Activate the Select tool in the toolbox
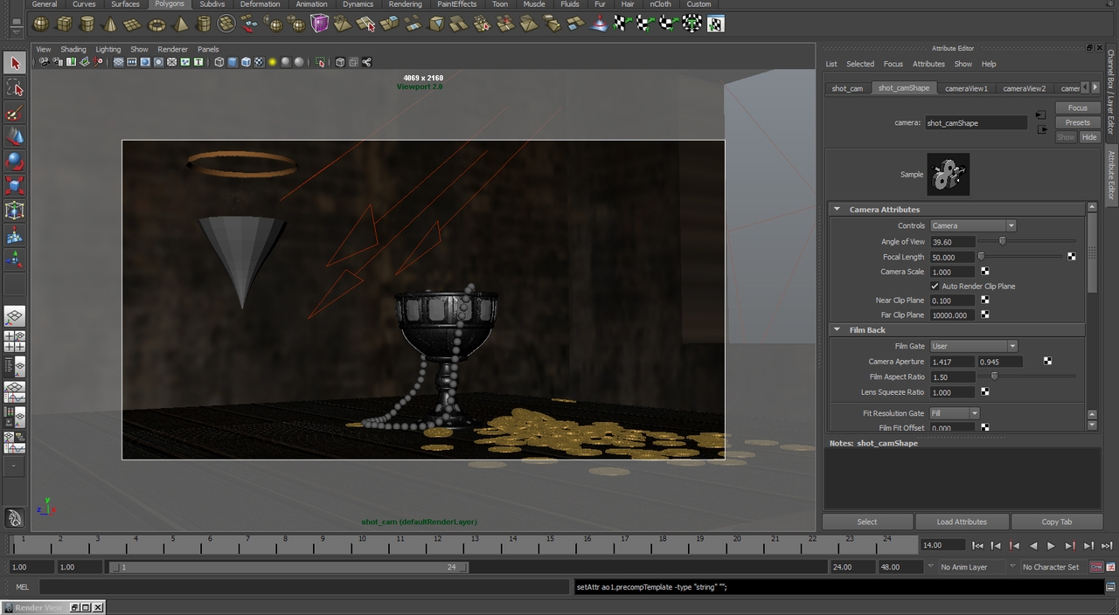 15,63
